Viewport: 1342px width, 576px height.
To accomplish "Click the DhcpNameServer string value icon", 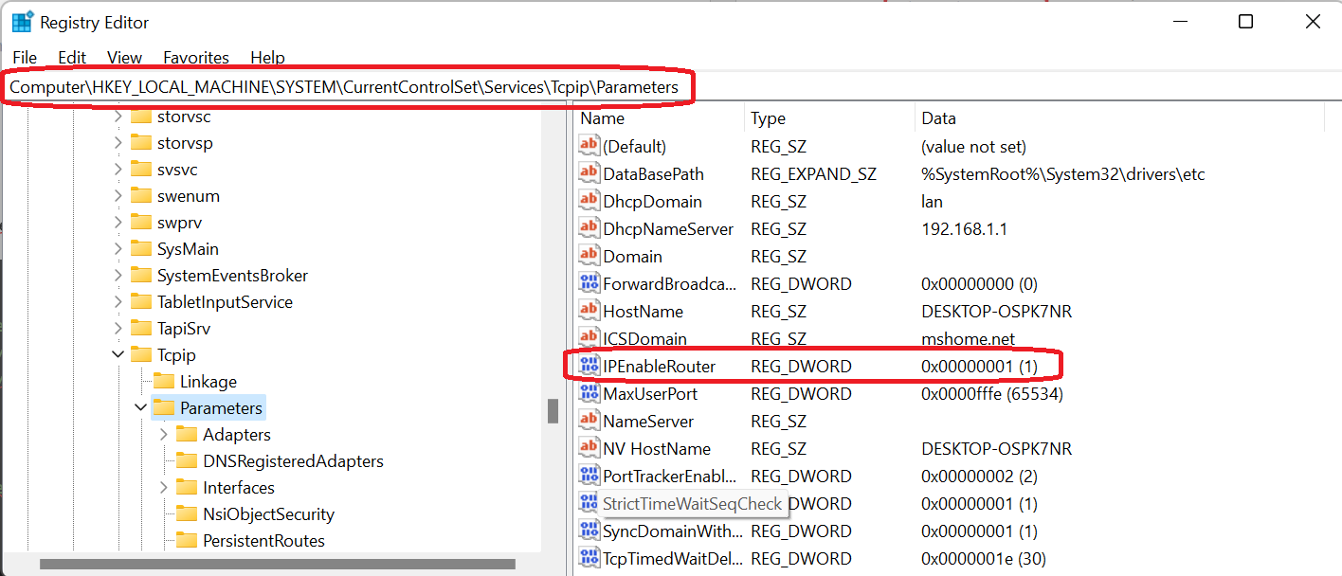I will [x=589, y=229].
